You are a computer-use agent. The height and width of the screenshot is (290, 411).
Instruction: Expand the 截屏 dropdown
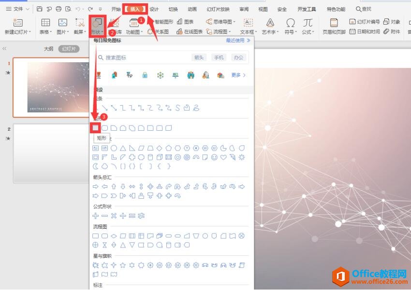tap(80, 32)
